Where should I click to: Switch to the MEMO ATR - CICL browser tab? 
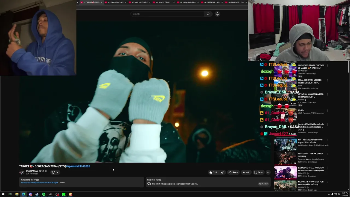[236, 2]
